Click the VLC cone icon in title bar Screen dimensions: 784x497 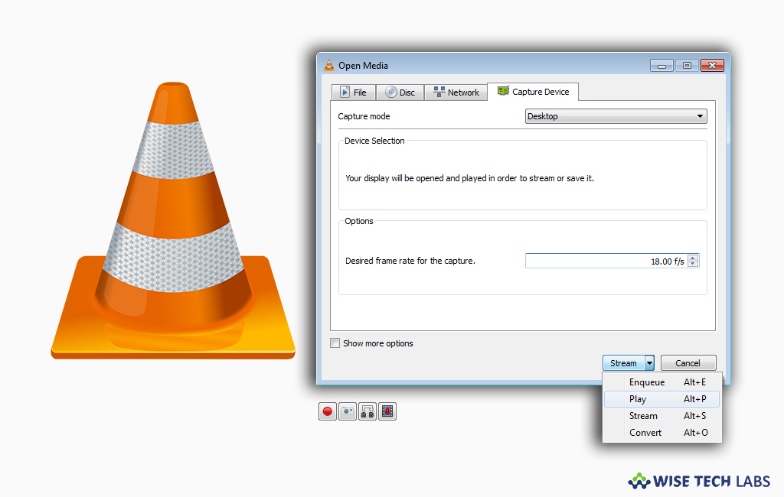click(x=329, y=66)
